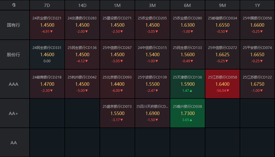This screenshot has width=275, height=157.
Task: Select the 6M tenor column header
Action: tap(187, 5)
